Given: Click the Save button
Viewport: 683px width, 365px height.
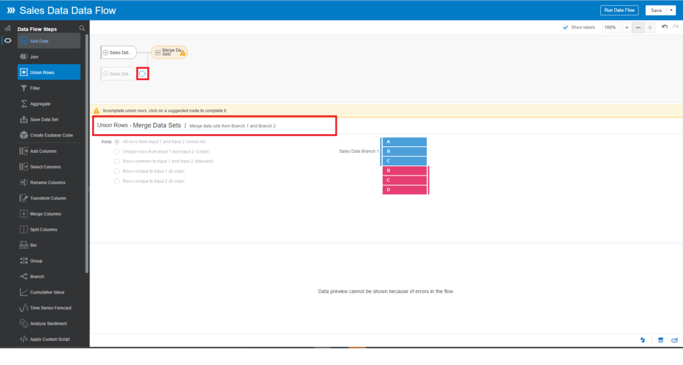Looking at the screenshot, I should pos(656,11).
